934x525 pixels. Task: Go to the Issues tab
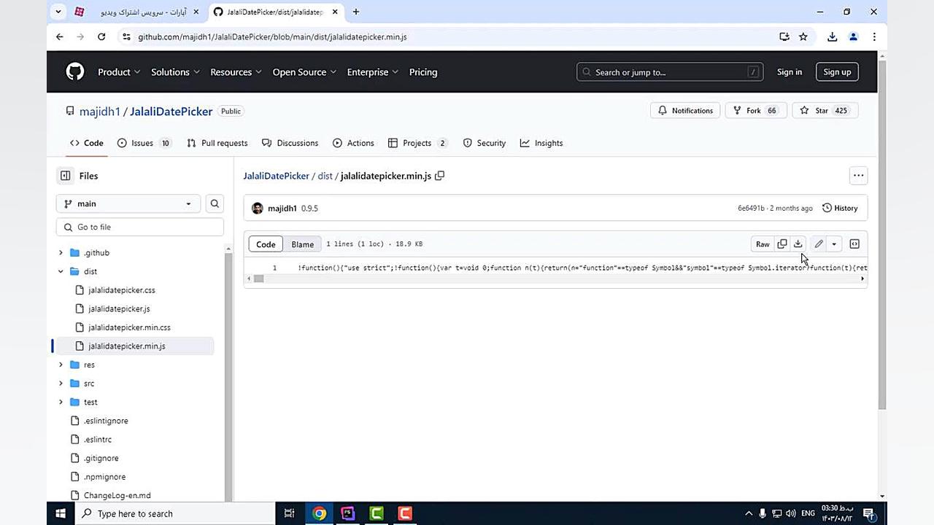[144, 143]
